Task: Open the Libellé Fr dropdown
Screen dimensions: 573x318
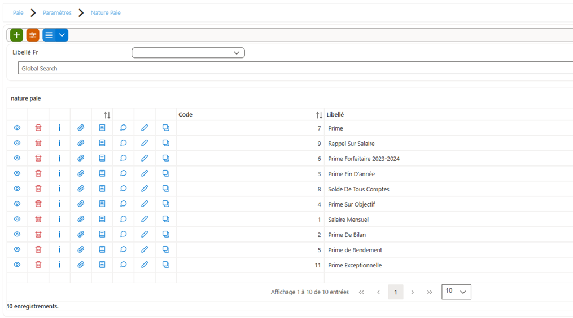Action: click(188, 53)
